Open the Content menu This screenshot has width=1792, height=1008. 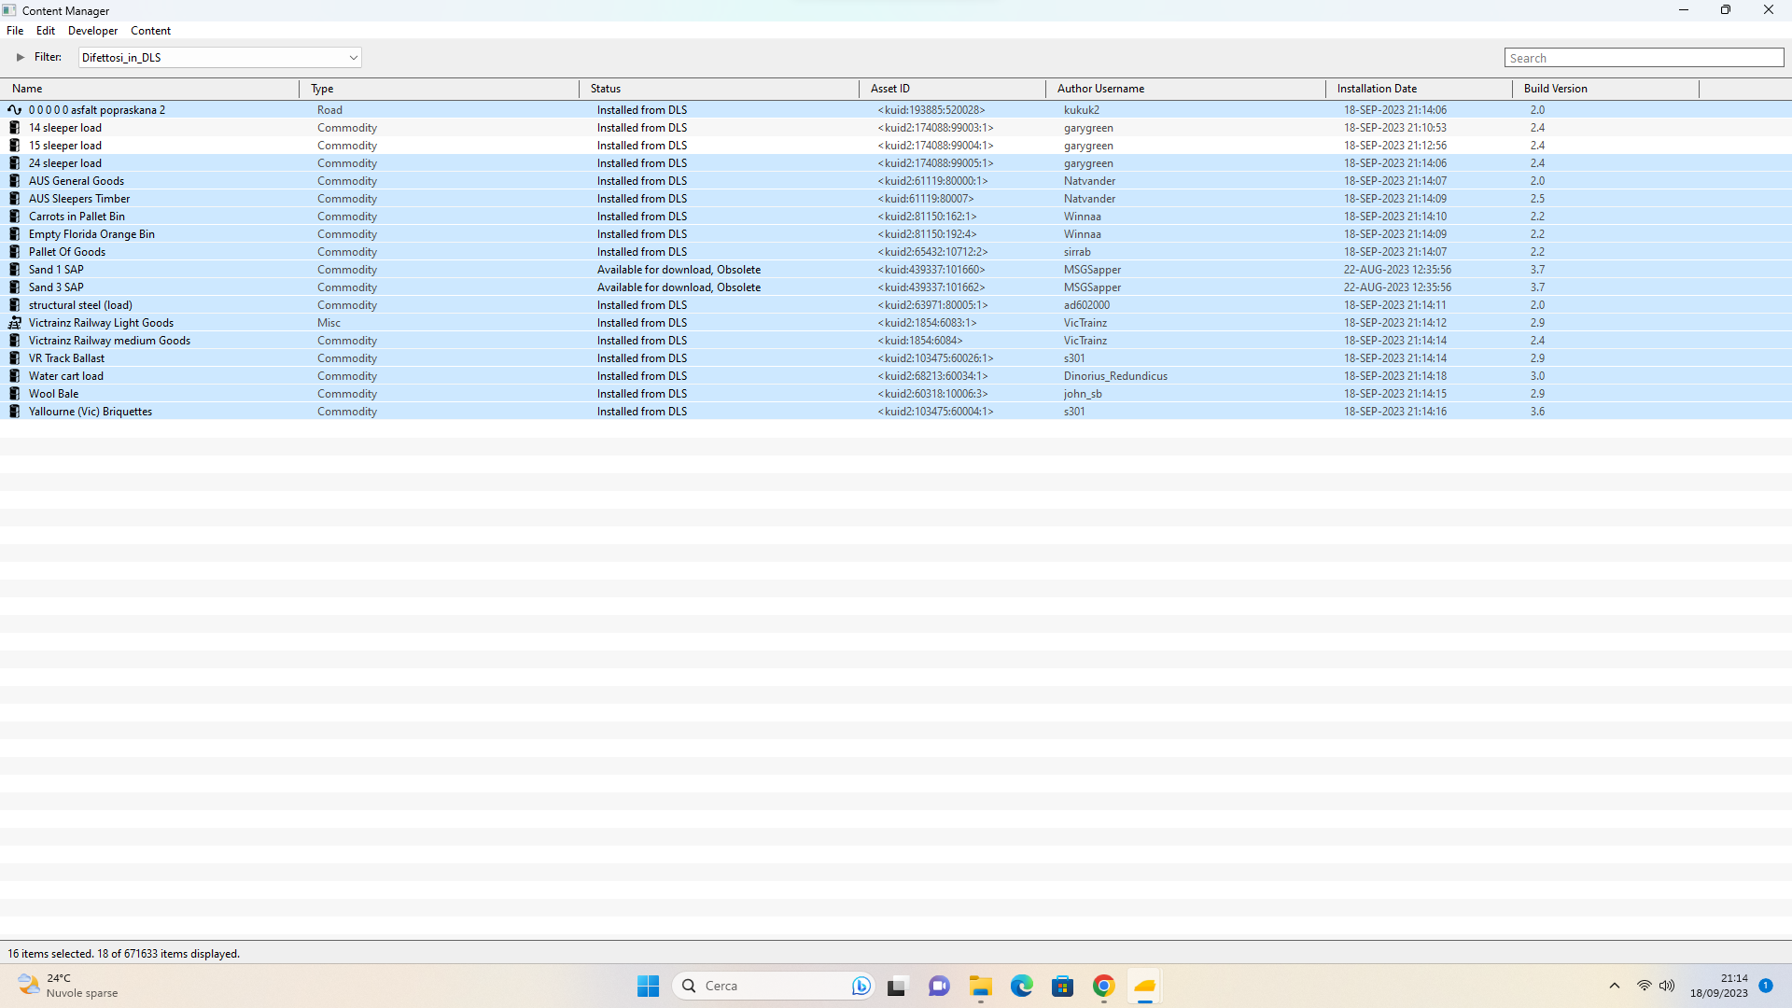point(150,31)
